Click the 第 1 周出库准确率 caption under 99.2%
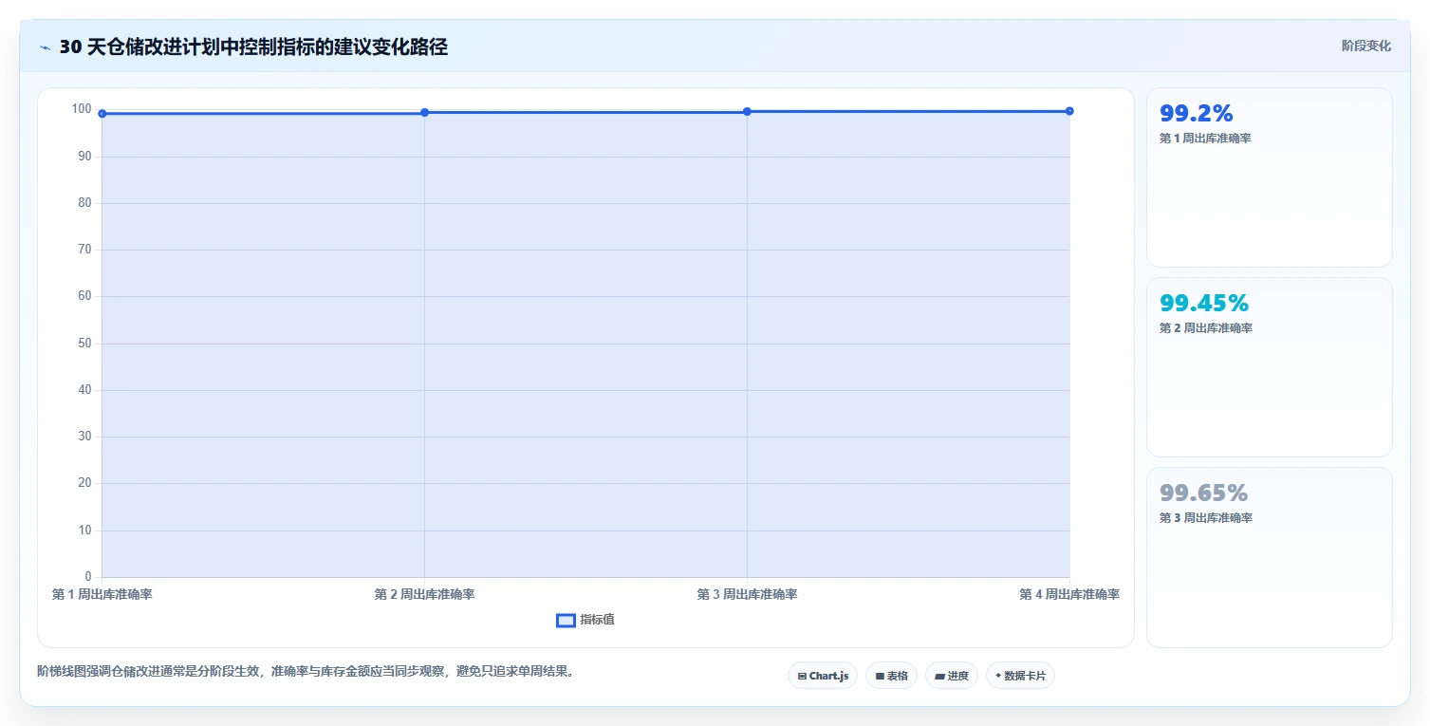The height and width of the screenshot is (726, 1430). tap(1205, 139)
